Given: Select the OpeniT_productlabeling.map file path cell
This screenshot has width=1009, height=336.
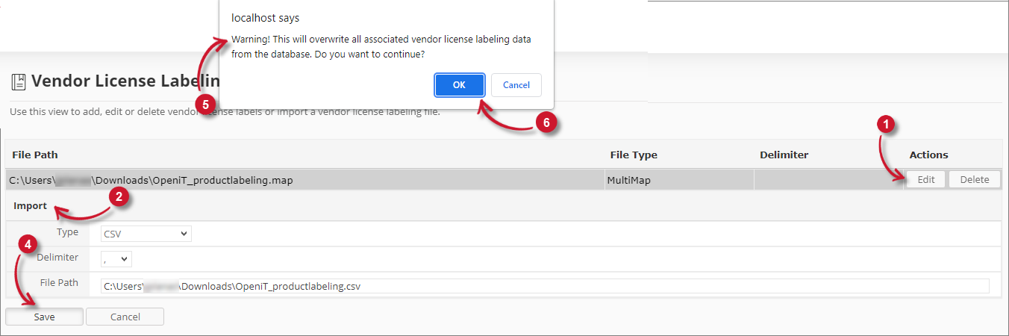Looking at the screenshot, I should tap(304, 179).
